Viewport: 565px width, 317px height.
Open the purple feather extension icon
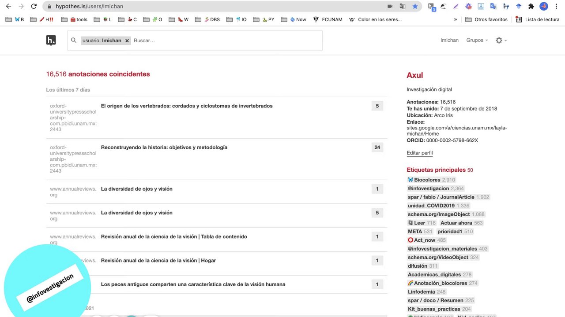(x=456, y=6)
